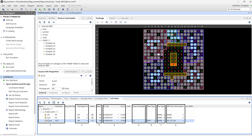Click the help question mark in Flow Navigator header
252x136 pixels.
coord(31,13)
